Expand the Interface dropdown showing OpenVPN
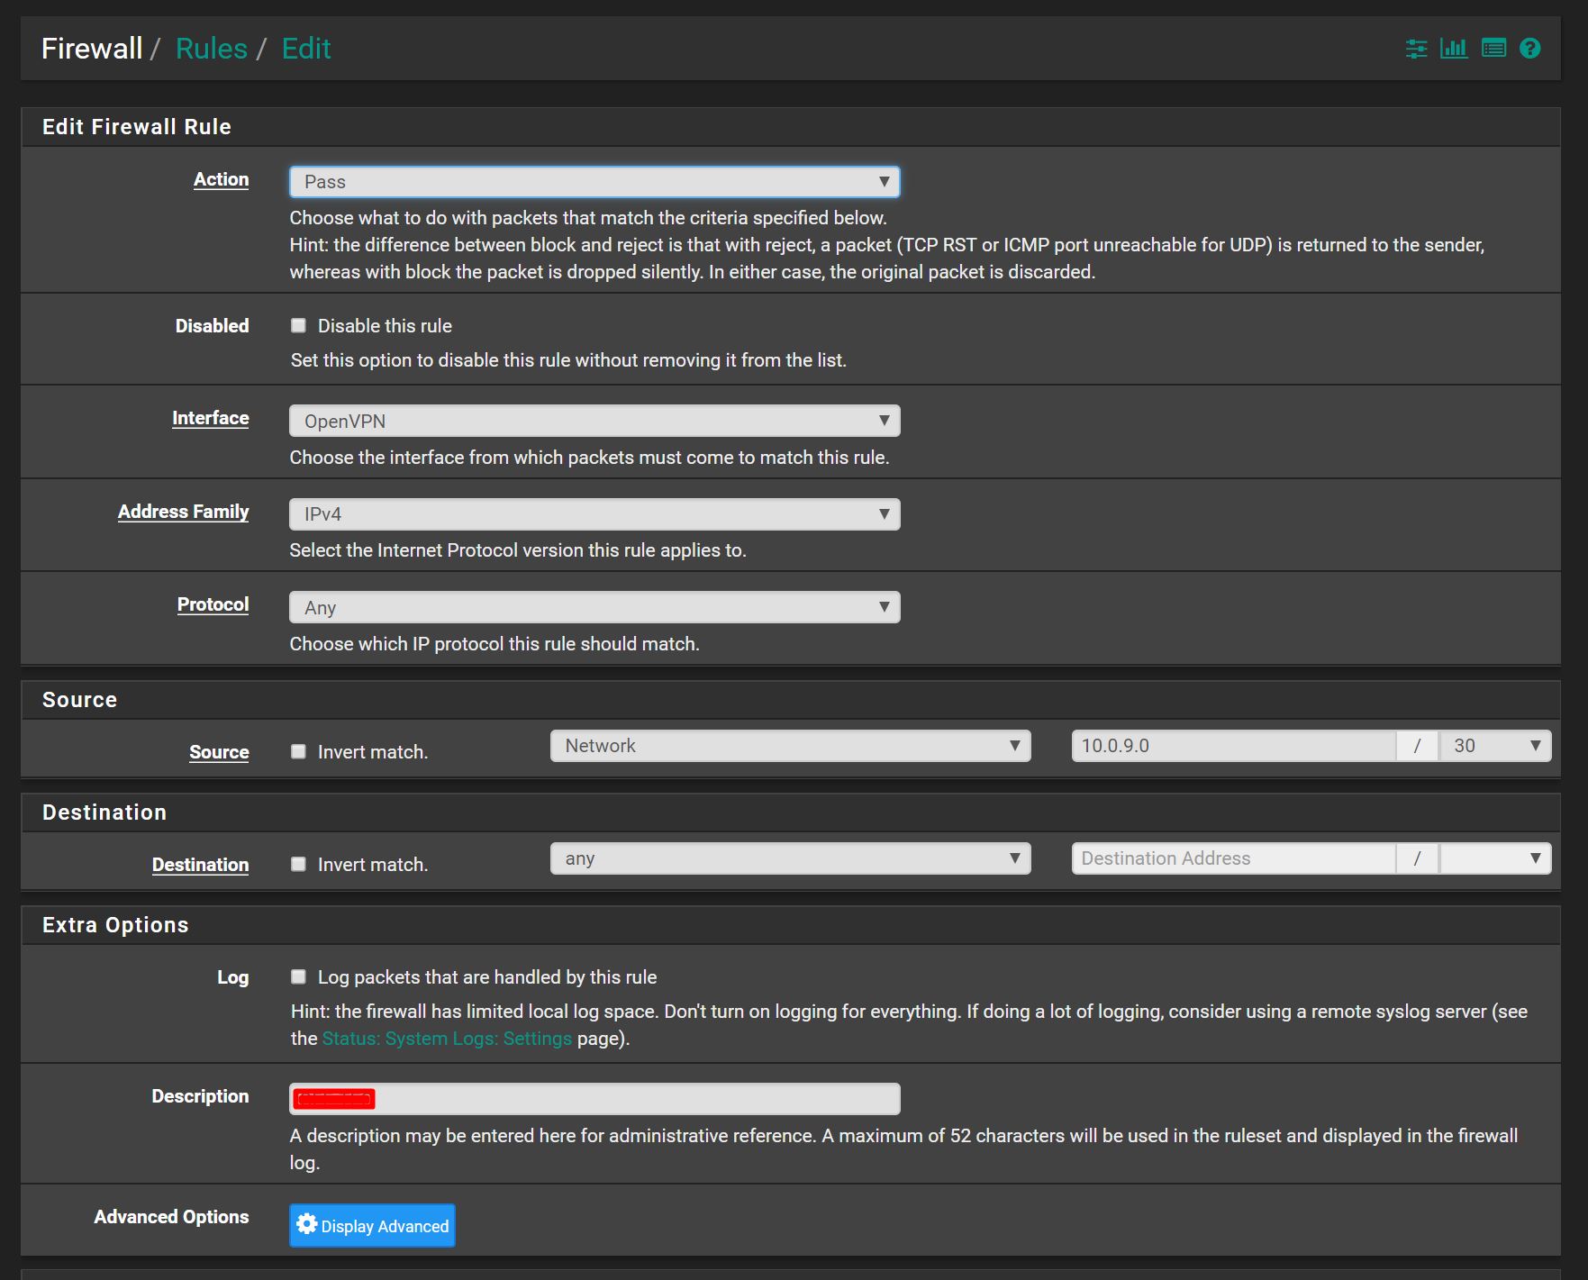The width and height of the screenshot is (1588, 1280). coord(594,422)
